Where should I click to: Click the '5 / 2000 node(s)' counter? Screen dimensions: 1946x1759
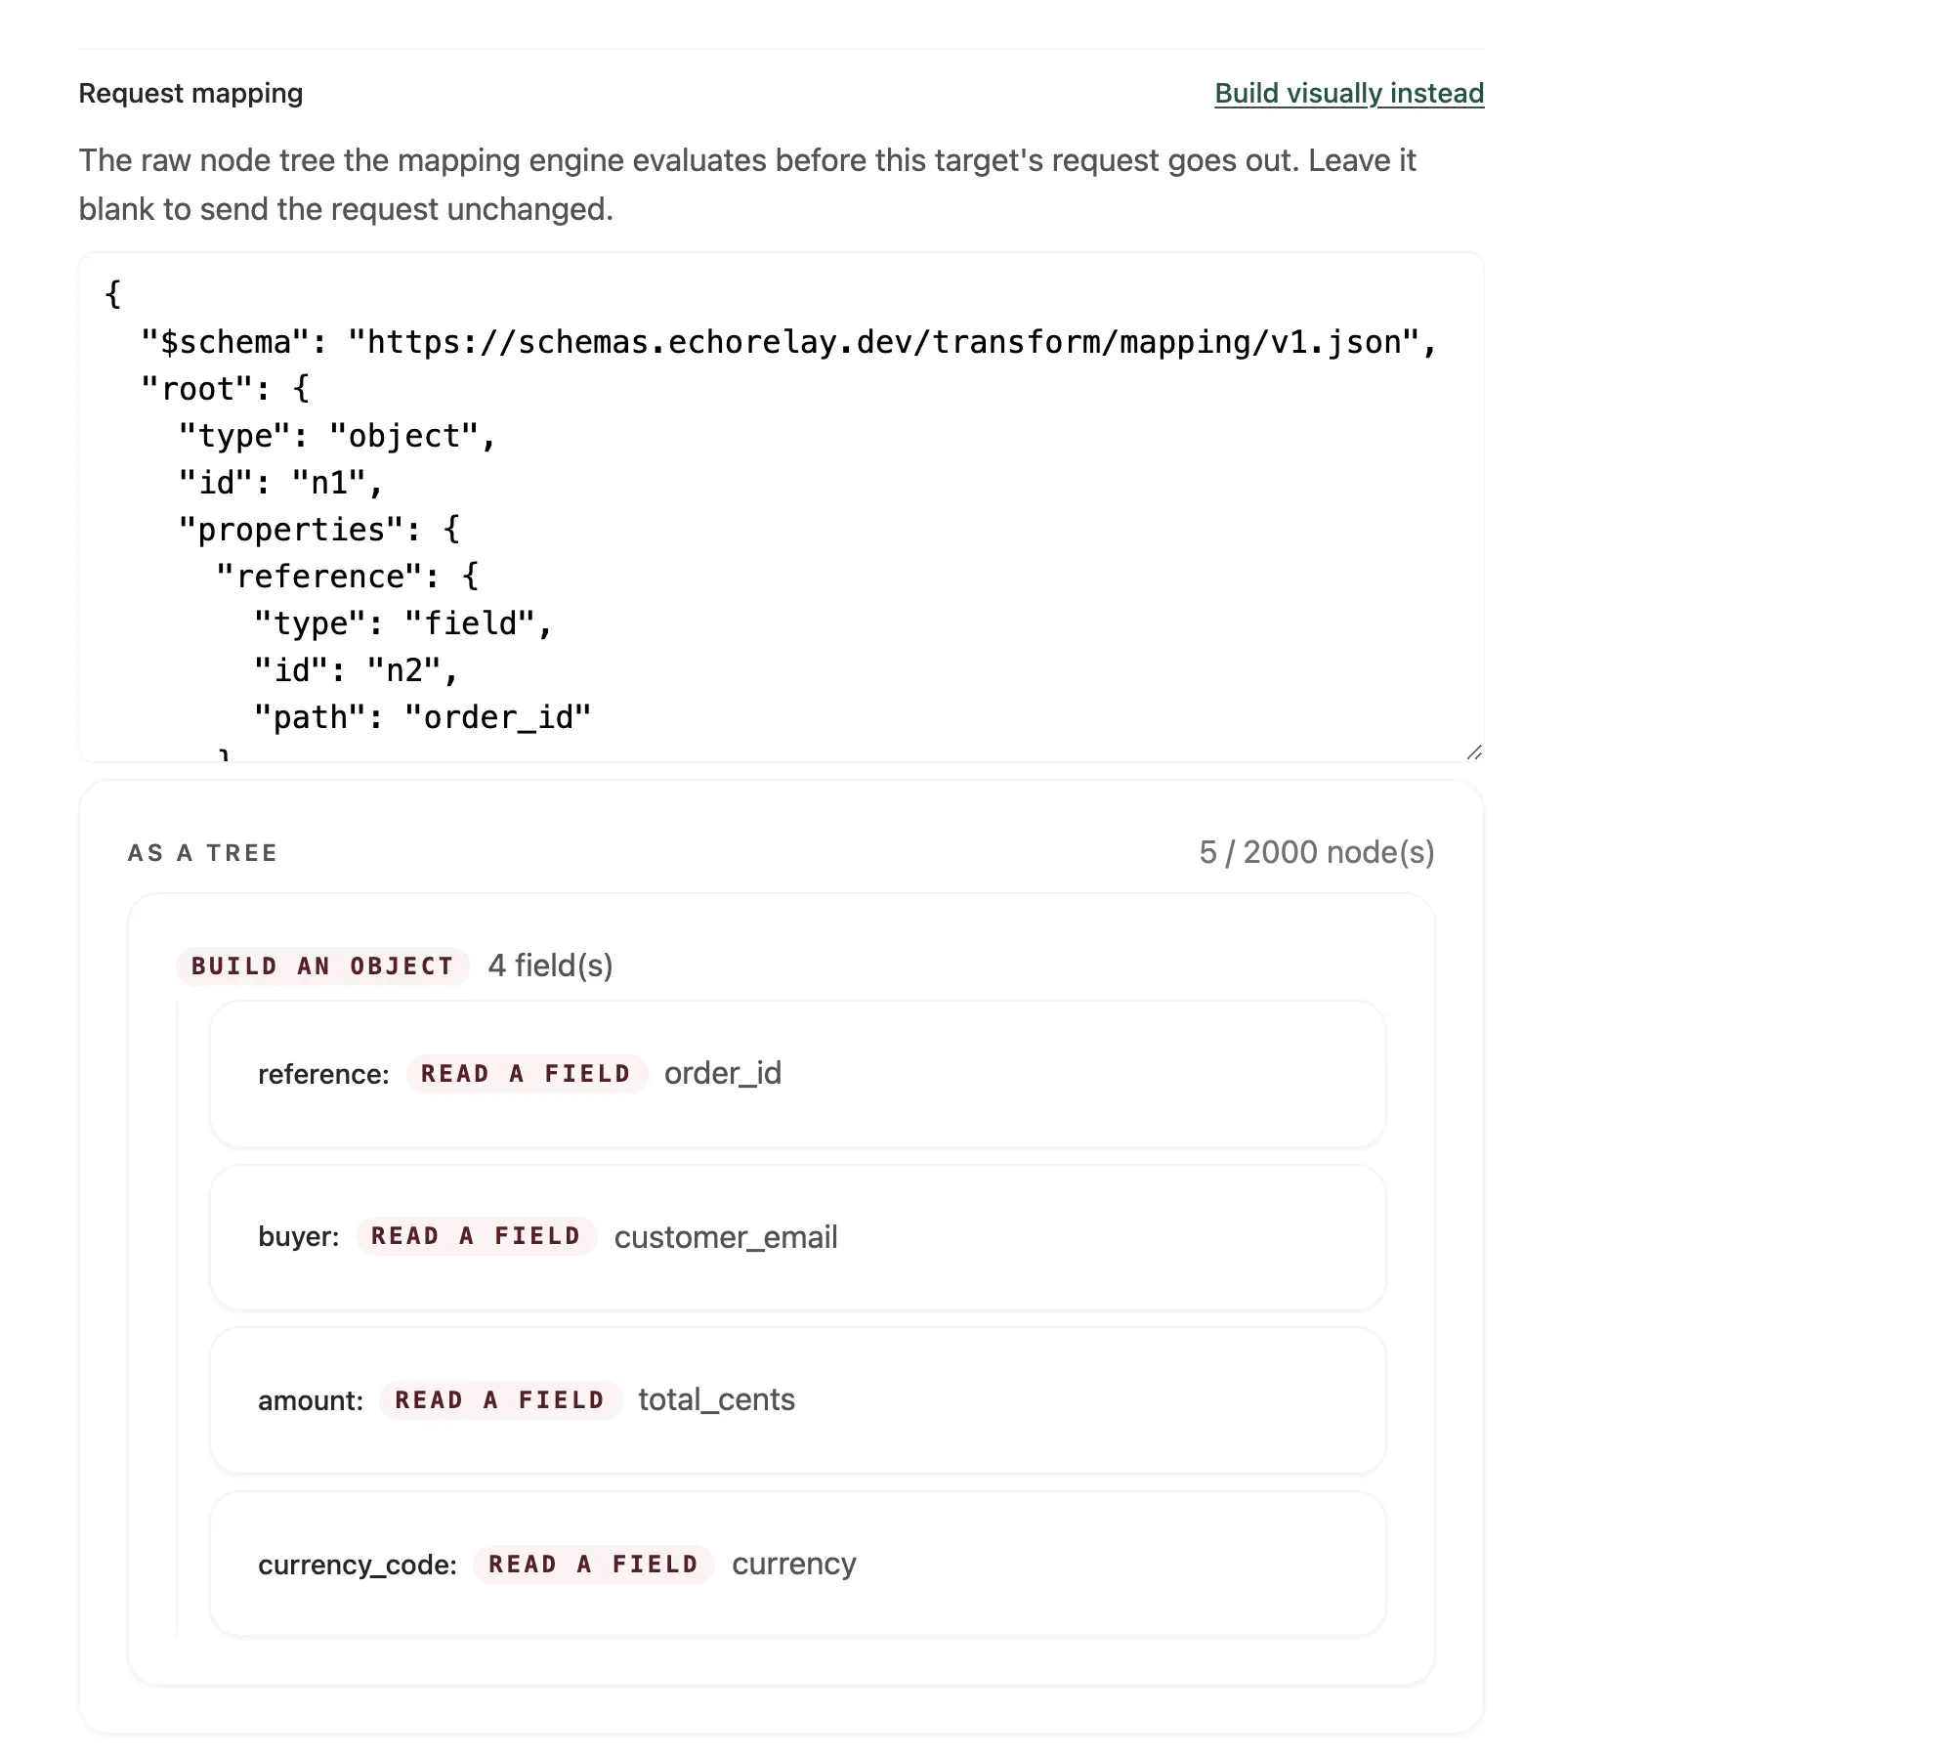point(1317,853)
